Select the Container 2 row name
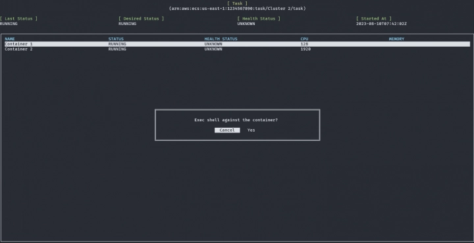Screen dimensions: 474x243 coord(18,49)
